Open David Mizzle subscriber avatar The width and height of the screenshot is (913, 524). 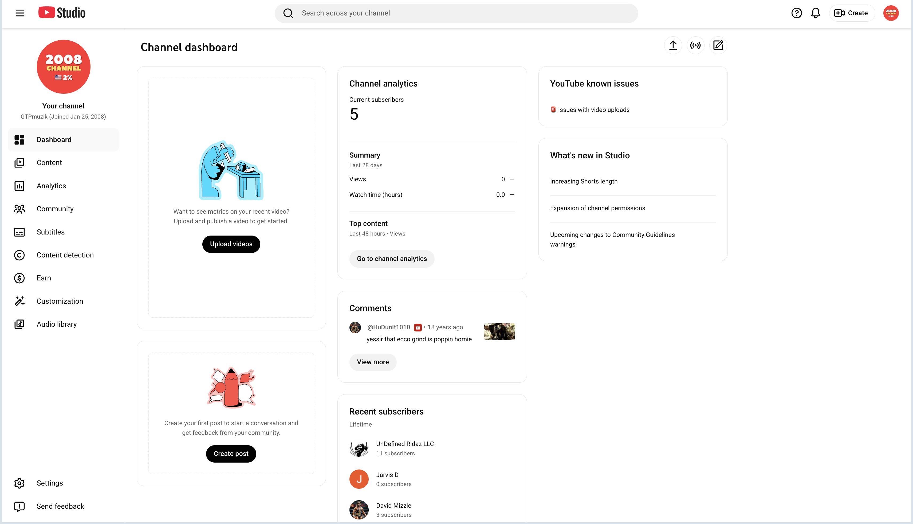tap(359, 510)
